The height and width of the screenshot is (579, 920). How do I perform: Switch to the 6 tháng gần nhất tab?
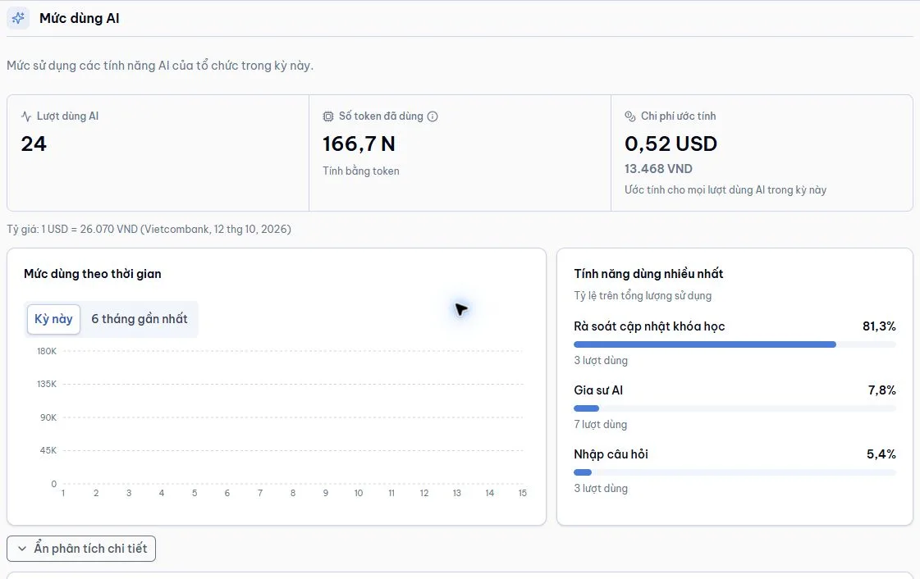tap(139, 319)
